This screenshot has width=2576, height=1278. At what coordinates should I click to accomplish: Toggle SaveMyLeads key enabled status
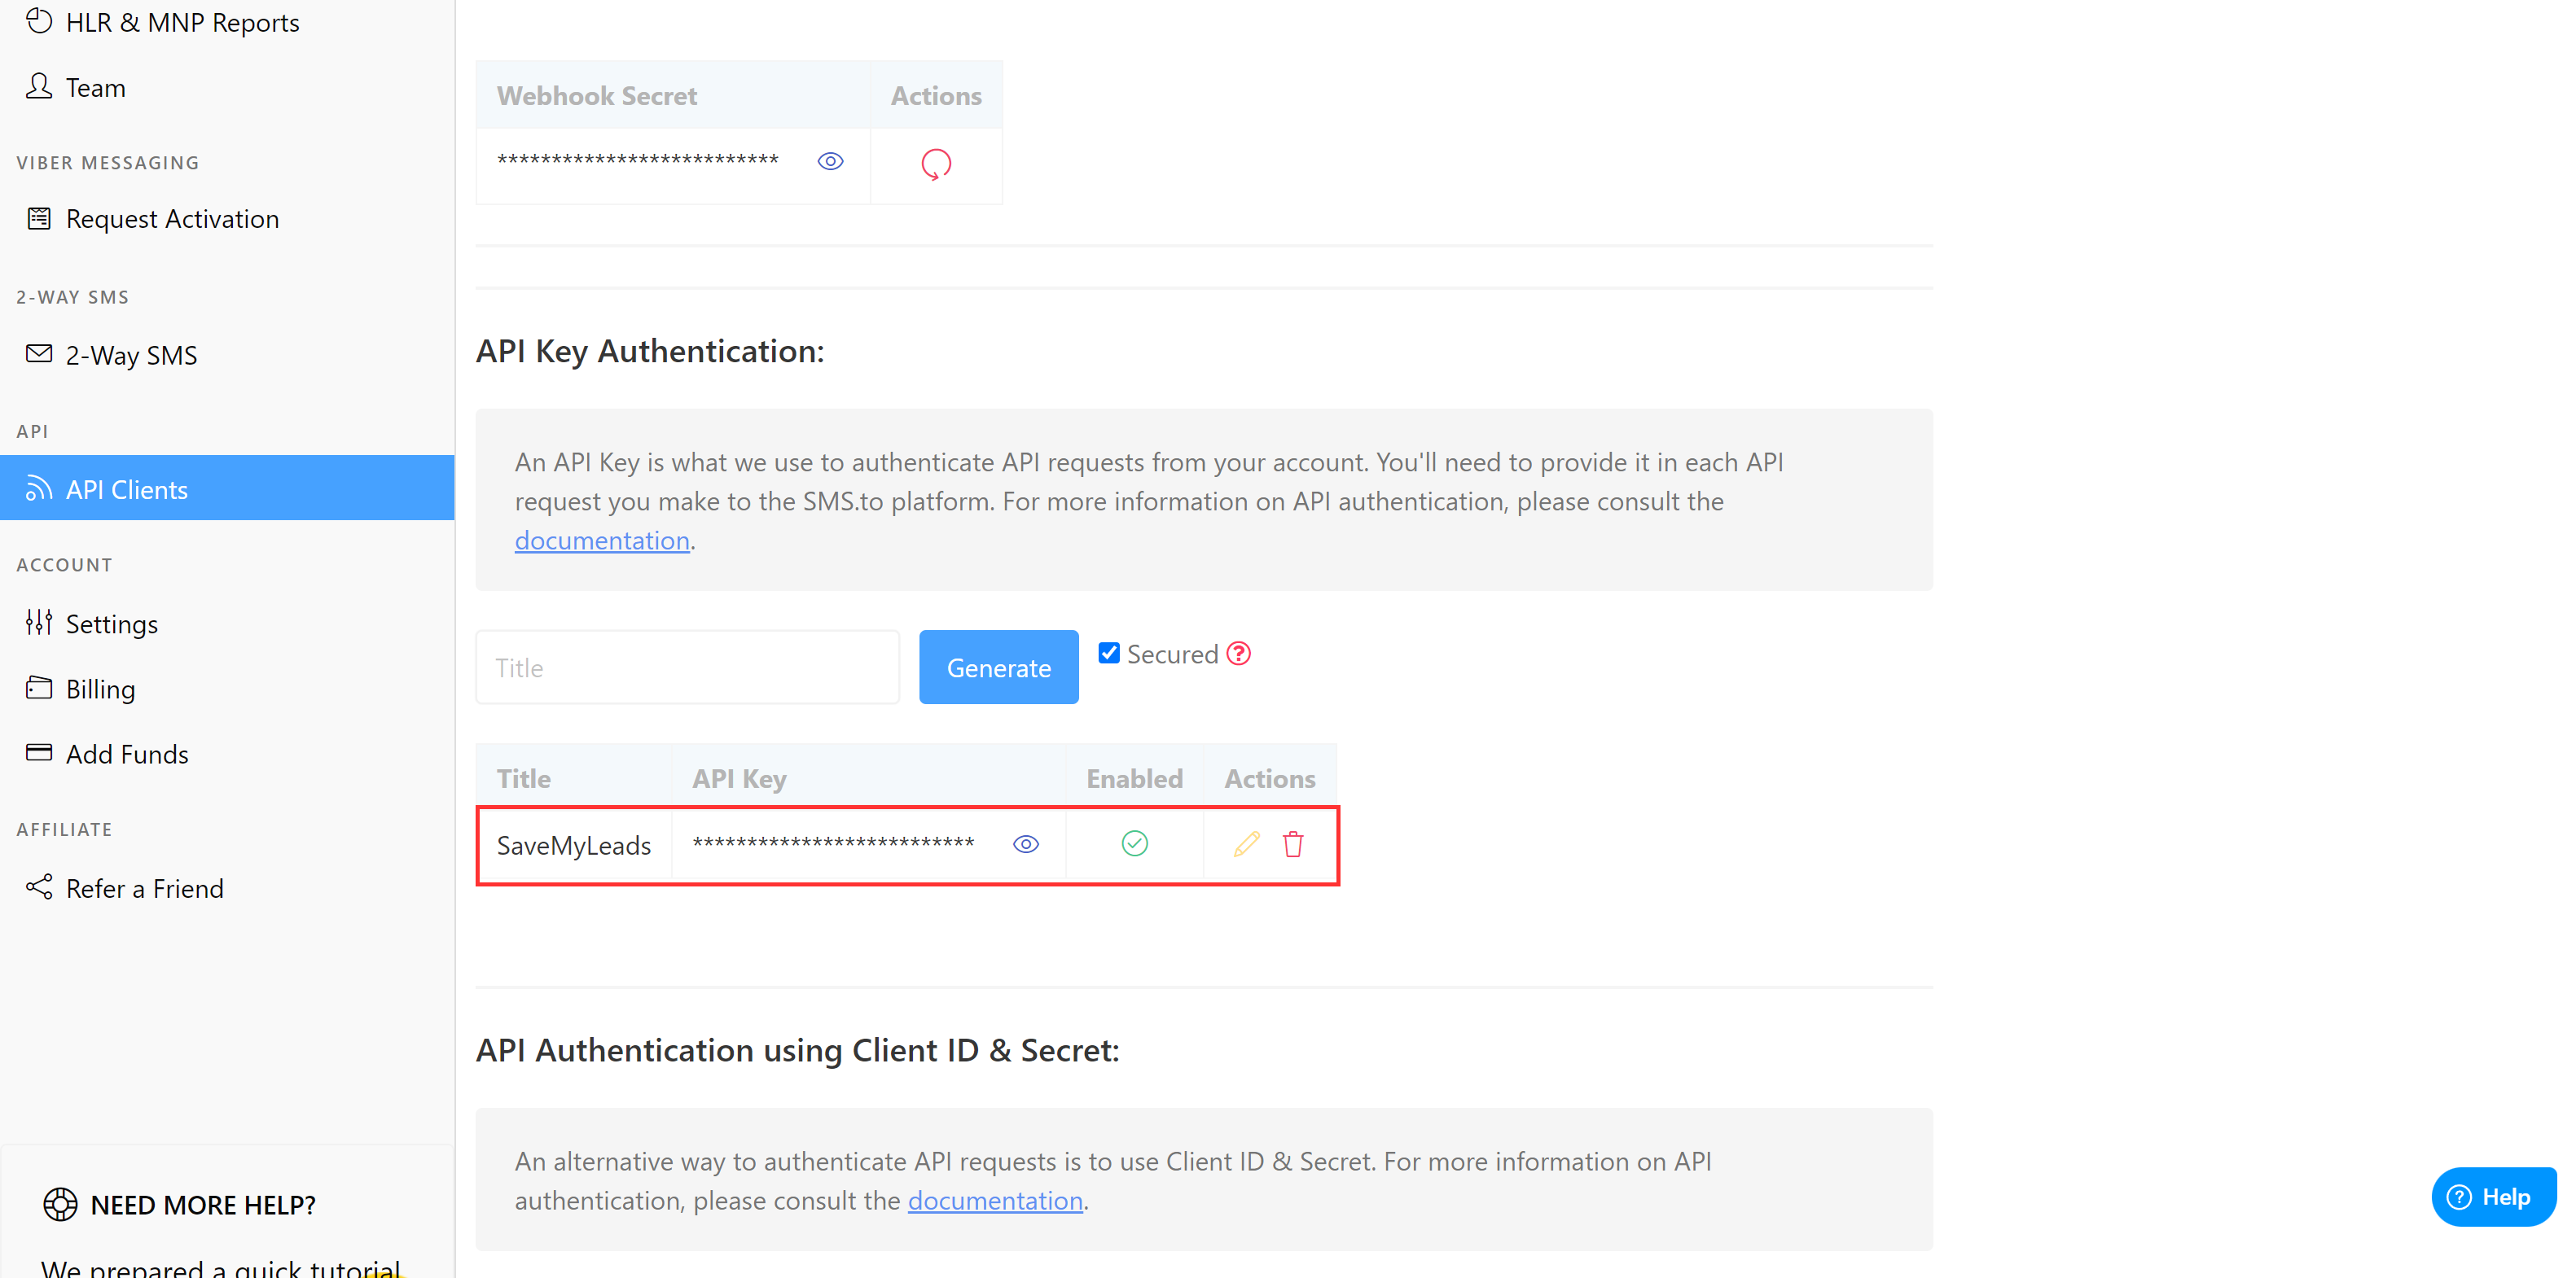[x=1134, y=844]
